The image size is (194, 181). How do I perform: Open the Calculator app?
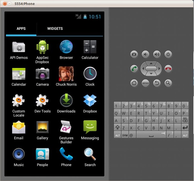[90, 50]
